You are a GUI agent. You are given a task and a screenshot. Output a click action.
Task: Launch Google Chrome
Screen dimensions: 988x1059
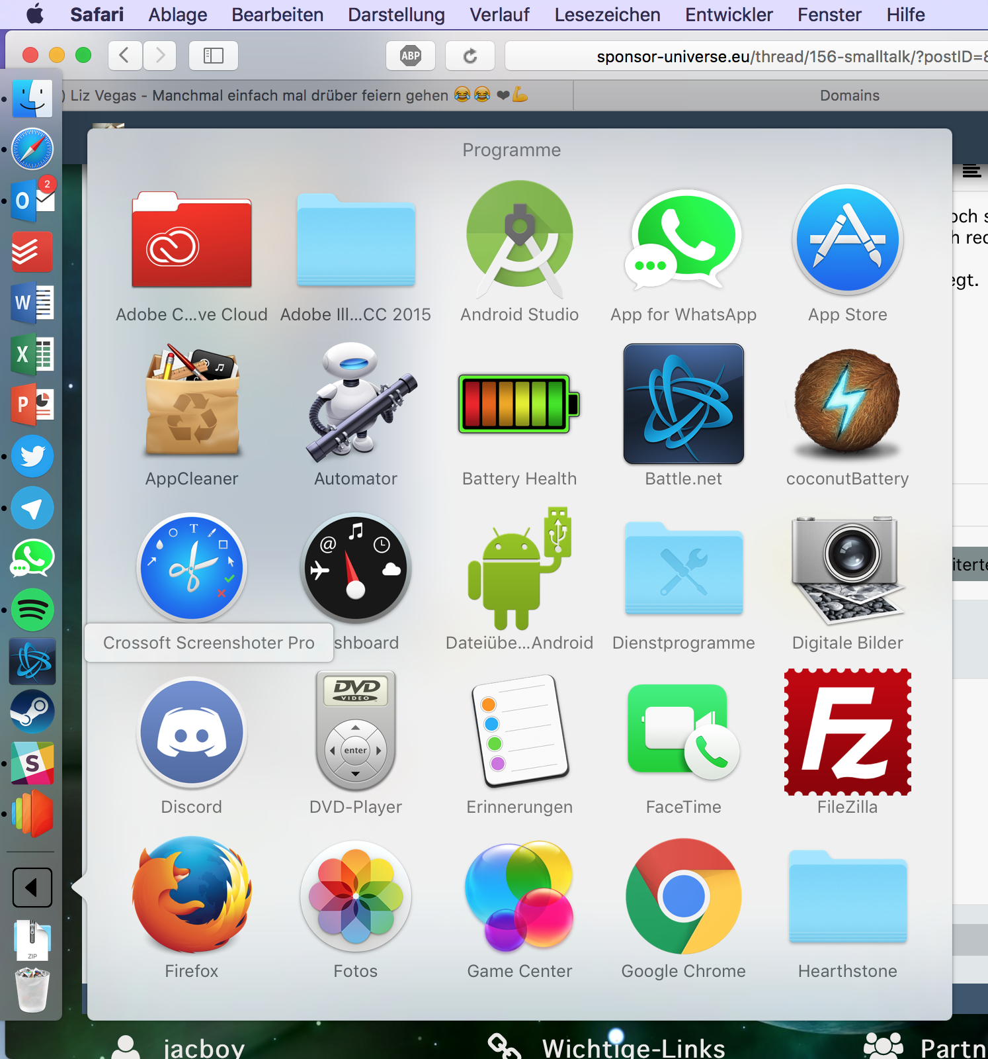[683, 896]
